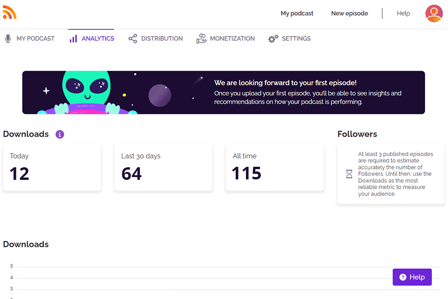448x299 pixels.
Task: Click the Followers heading
Action: click(357, 134)
